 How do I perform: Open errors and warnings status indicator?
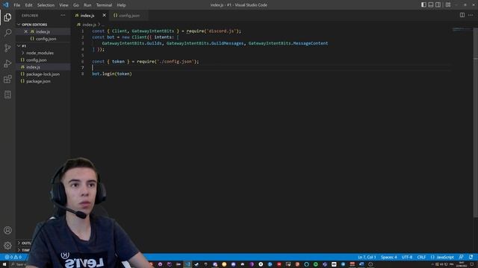(13, 257)
